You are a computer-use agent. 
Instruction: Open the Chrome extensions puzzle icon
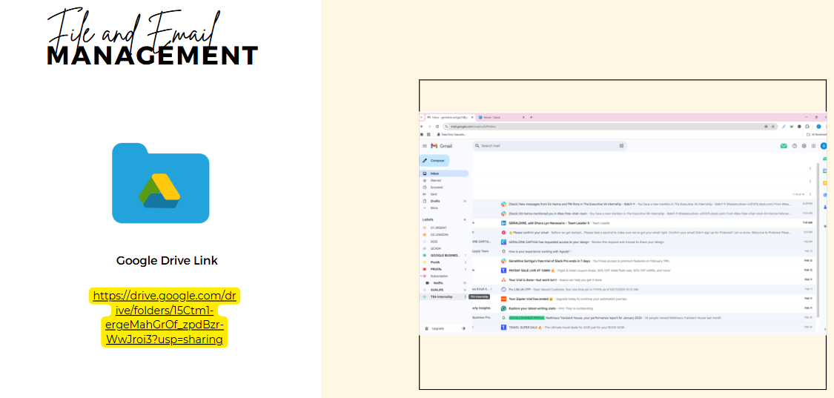coord(807,127)
